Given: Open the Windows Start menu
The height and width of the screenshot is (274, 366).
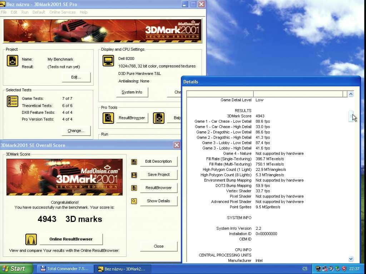Looking at the screenshot, I should (x=16, y=269).
